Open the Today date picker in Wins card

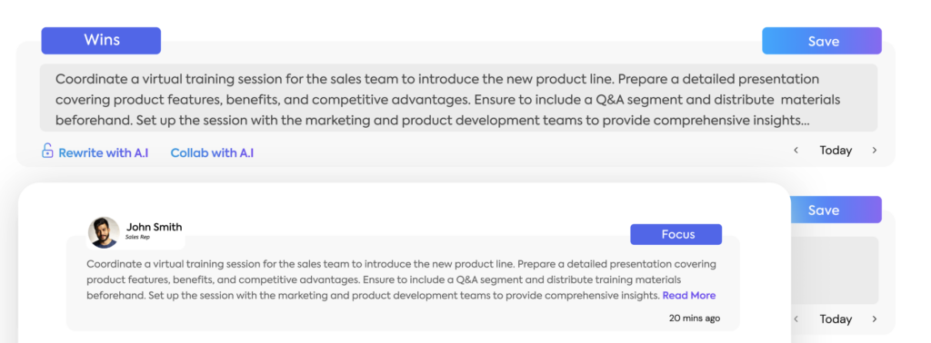(x=836, y=151)
